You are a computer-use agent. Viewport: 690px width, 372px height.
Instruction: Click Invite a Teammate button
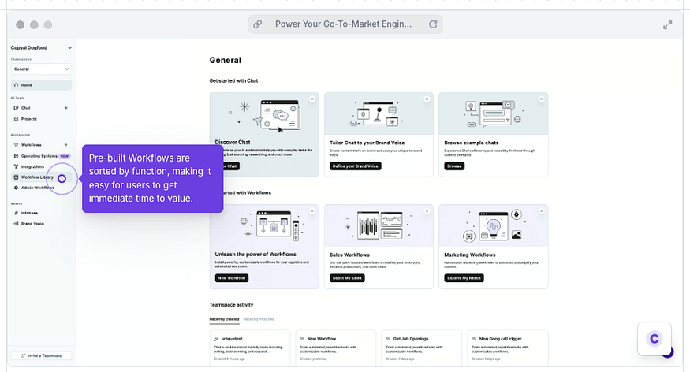[x=41, y=355]
